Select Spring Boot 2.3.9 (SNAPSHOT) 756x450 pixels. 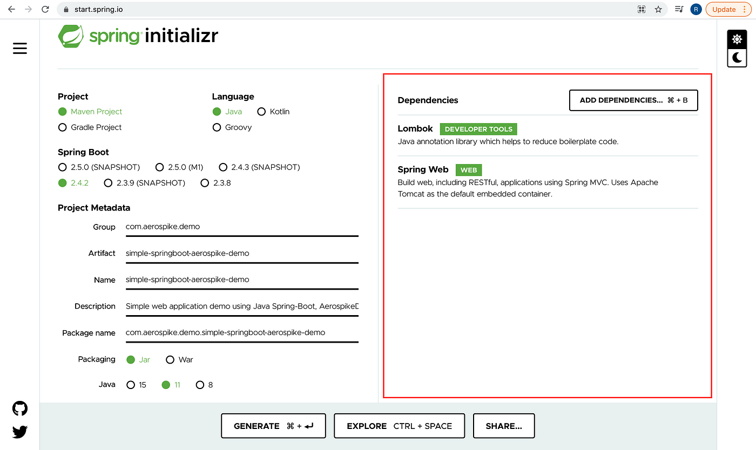tap(144, 183)
